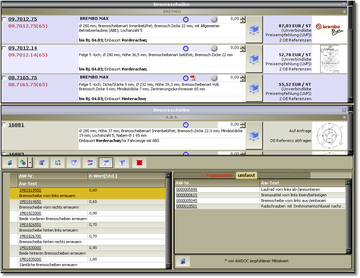
Task: Open dropdown arrow beside gears button
Action: pos(30,163)
